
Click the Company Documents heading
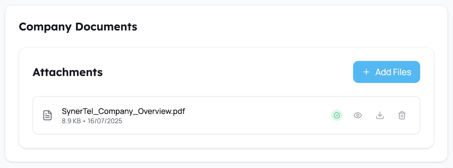(78, 27)
